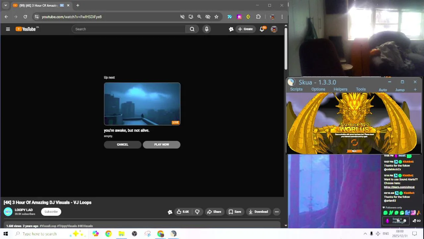Viewport: 424px width, 239px height.
Task: Click Play Now for next video
Action: pos(162,144)
